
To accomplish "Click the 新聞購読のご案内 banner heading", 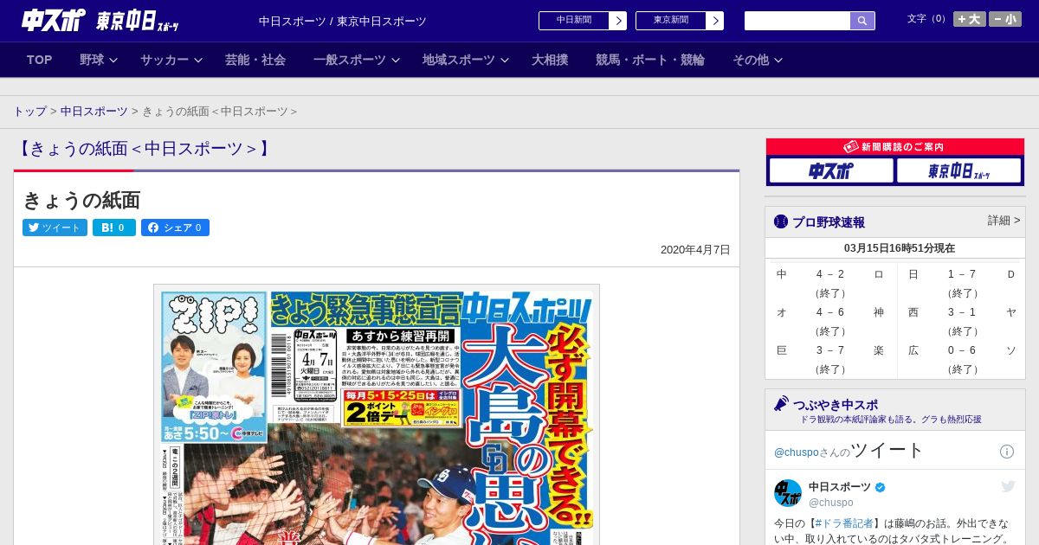I will click(x=895, y=147).
